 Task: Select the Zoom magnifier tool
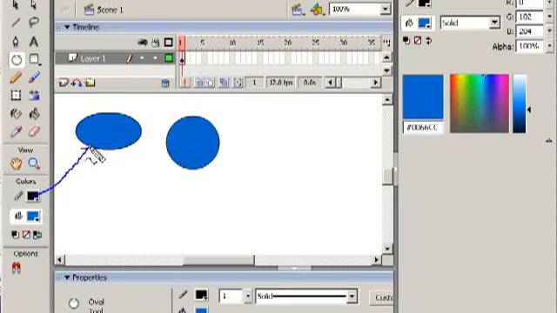(x=34, y=163)
